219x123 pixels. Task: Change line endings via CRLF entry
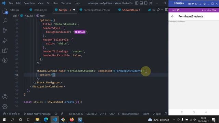(112, 114)
